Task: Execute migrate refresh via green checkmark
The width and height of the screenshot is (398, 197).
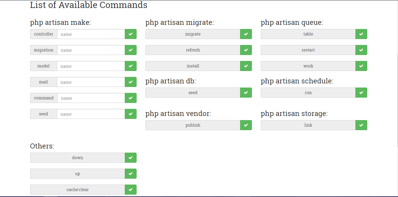Action: coord(246,50)
